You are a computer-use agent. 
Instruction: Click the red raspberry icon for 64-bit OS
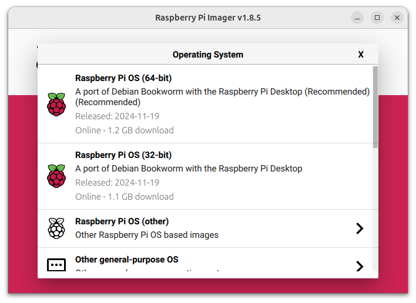point(56,104)
